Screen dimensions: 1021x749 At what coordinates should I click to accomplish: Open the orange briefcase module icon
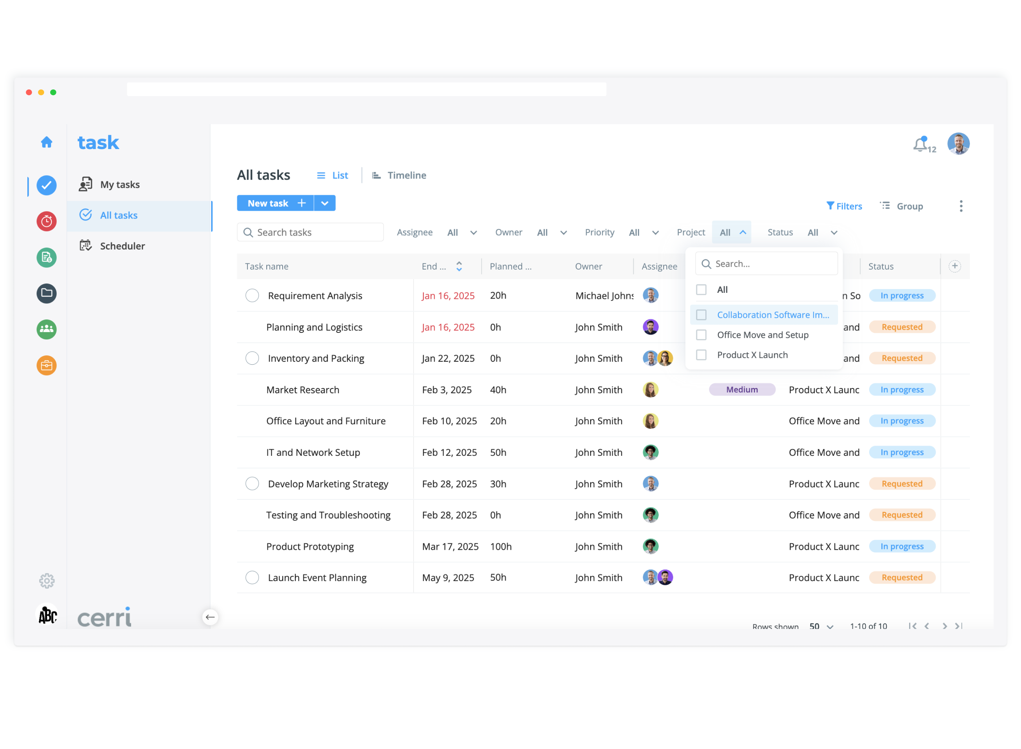pyautogui.click(x=46, y=366)
